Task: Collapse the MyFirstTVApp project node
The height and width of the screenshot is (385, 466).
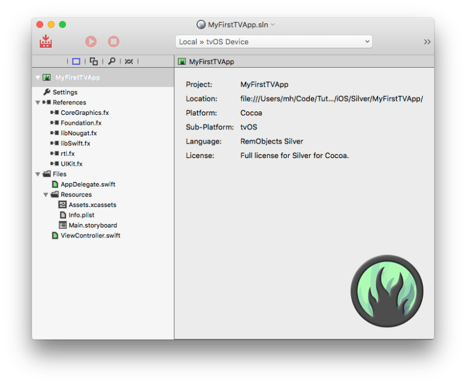Action: point(38,78)
